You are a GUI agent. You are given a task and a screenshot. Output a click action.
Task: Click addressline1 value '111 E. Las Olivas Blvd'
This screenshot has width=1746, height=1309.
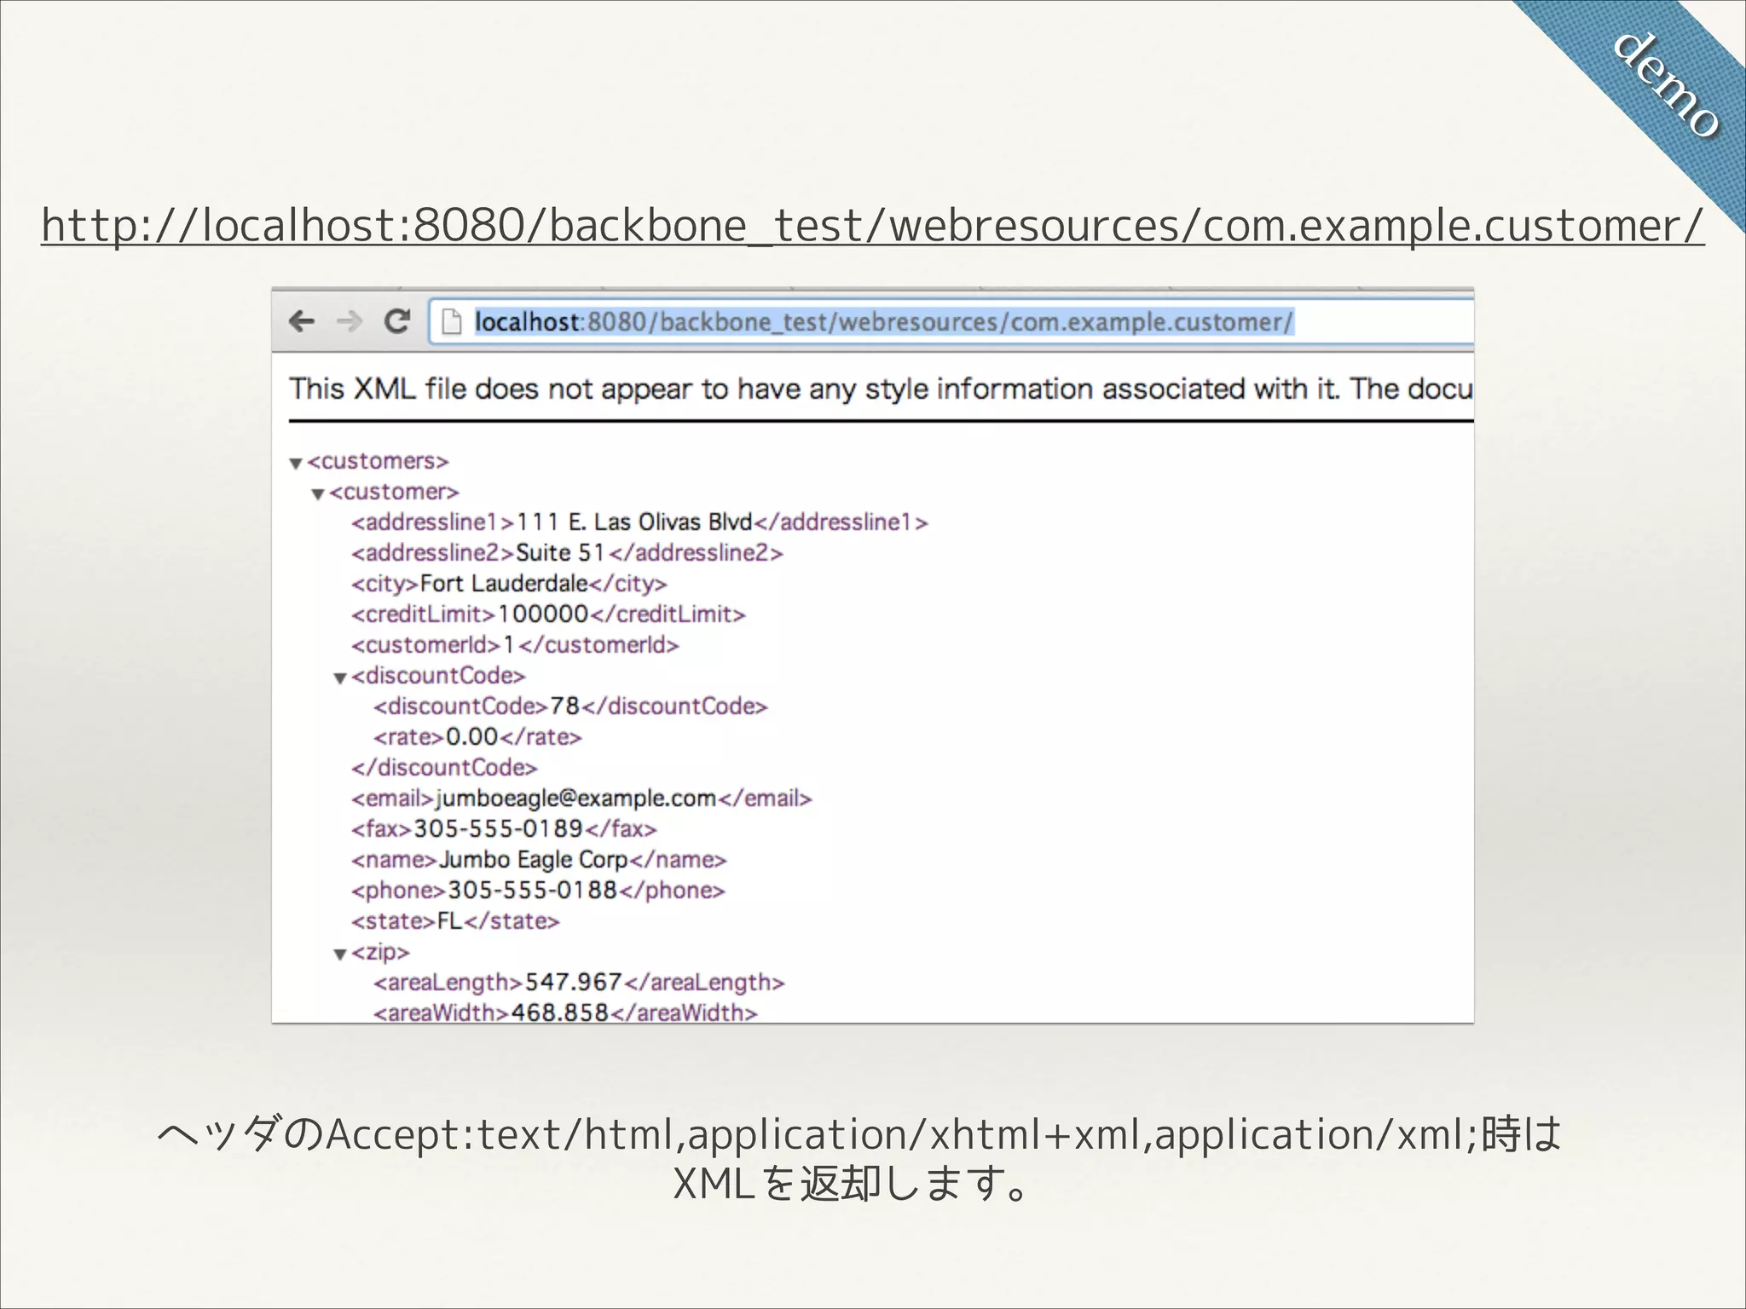tap(634, 522)
